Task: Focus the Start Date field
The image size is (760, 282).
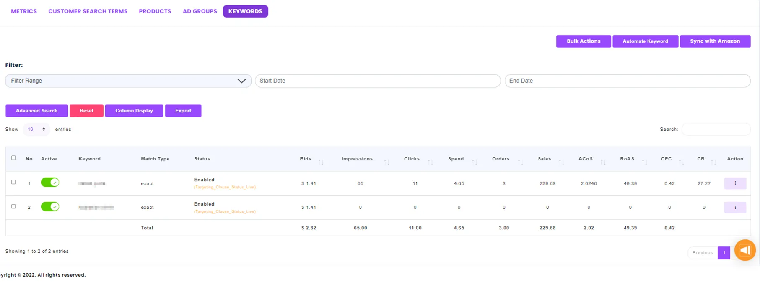Action: [378, 81]
